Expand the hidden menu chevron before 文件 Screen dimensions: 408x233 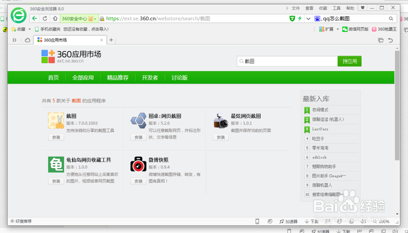287,8
